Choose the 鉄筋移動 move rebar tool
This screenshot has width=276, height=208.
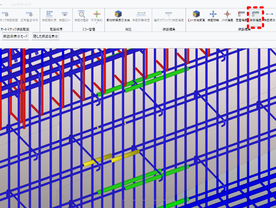pos(213,16)
